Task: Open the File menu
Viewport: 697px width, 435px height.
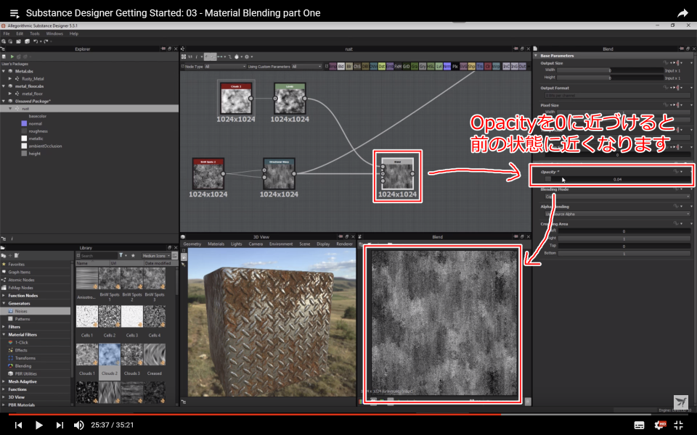Action: click(7, 34)
